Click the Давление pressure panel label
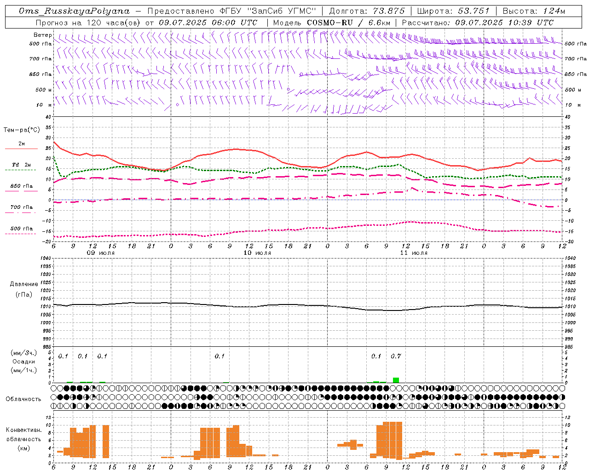Screen dimensions: 589x471 [x=24, y=284]
